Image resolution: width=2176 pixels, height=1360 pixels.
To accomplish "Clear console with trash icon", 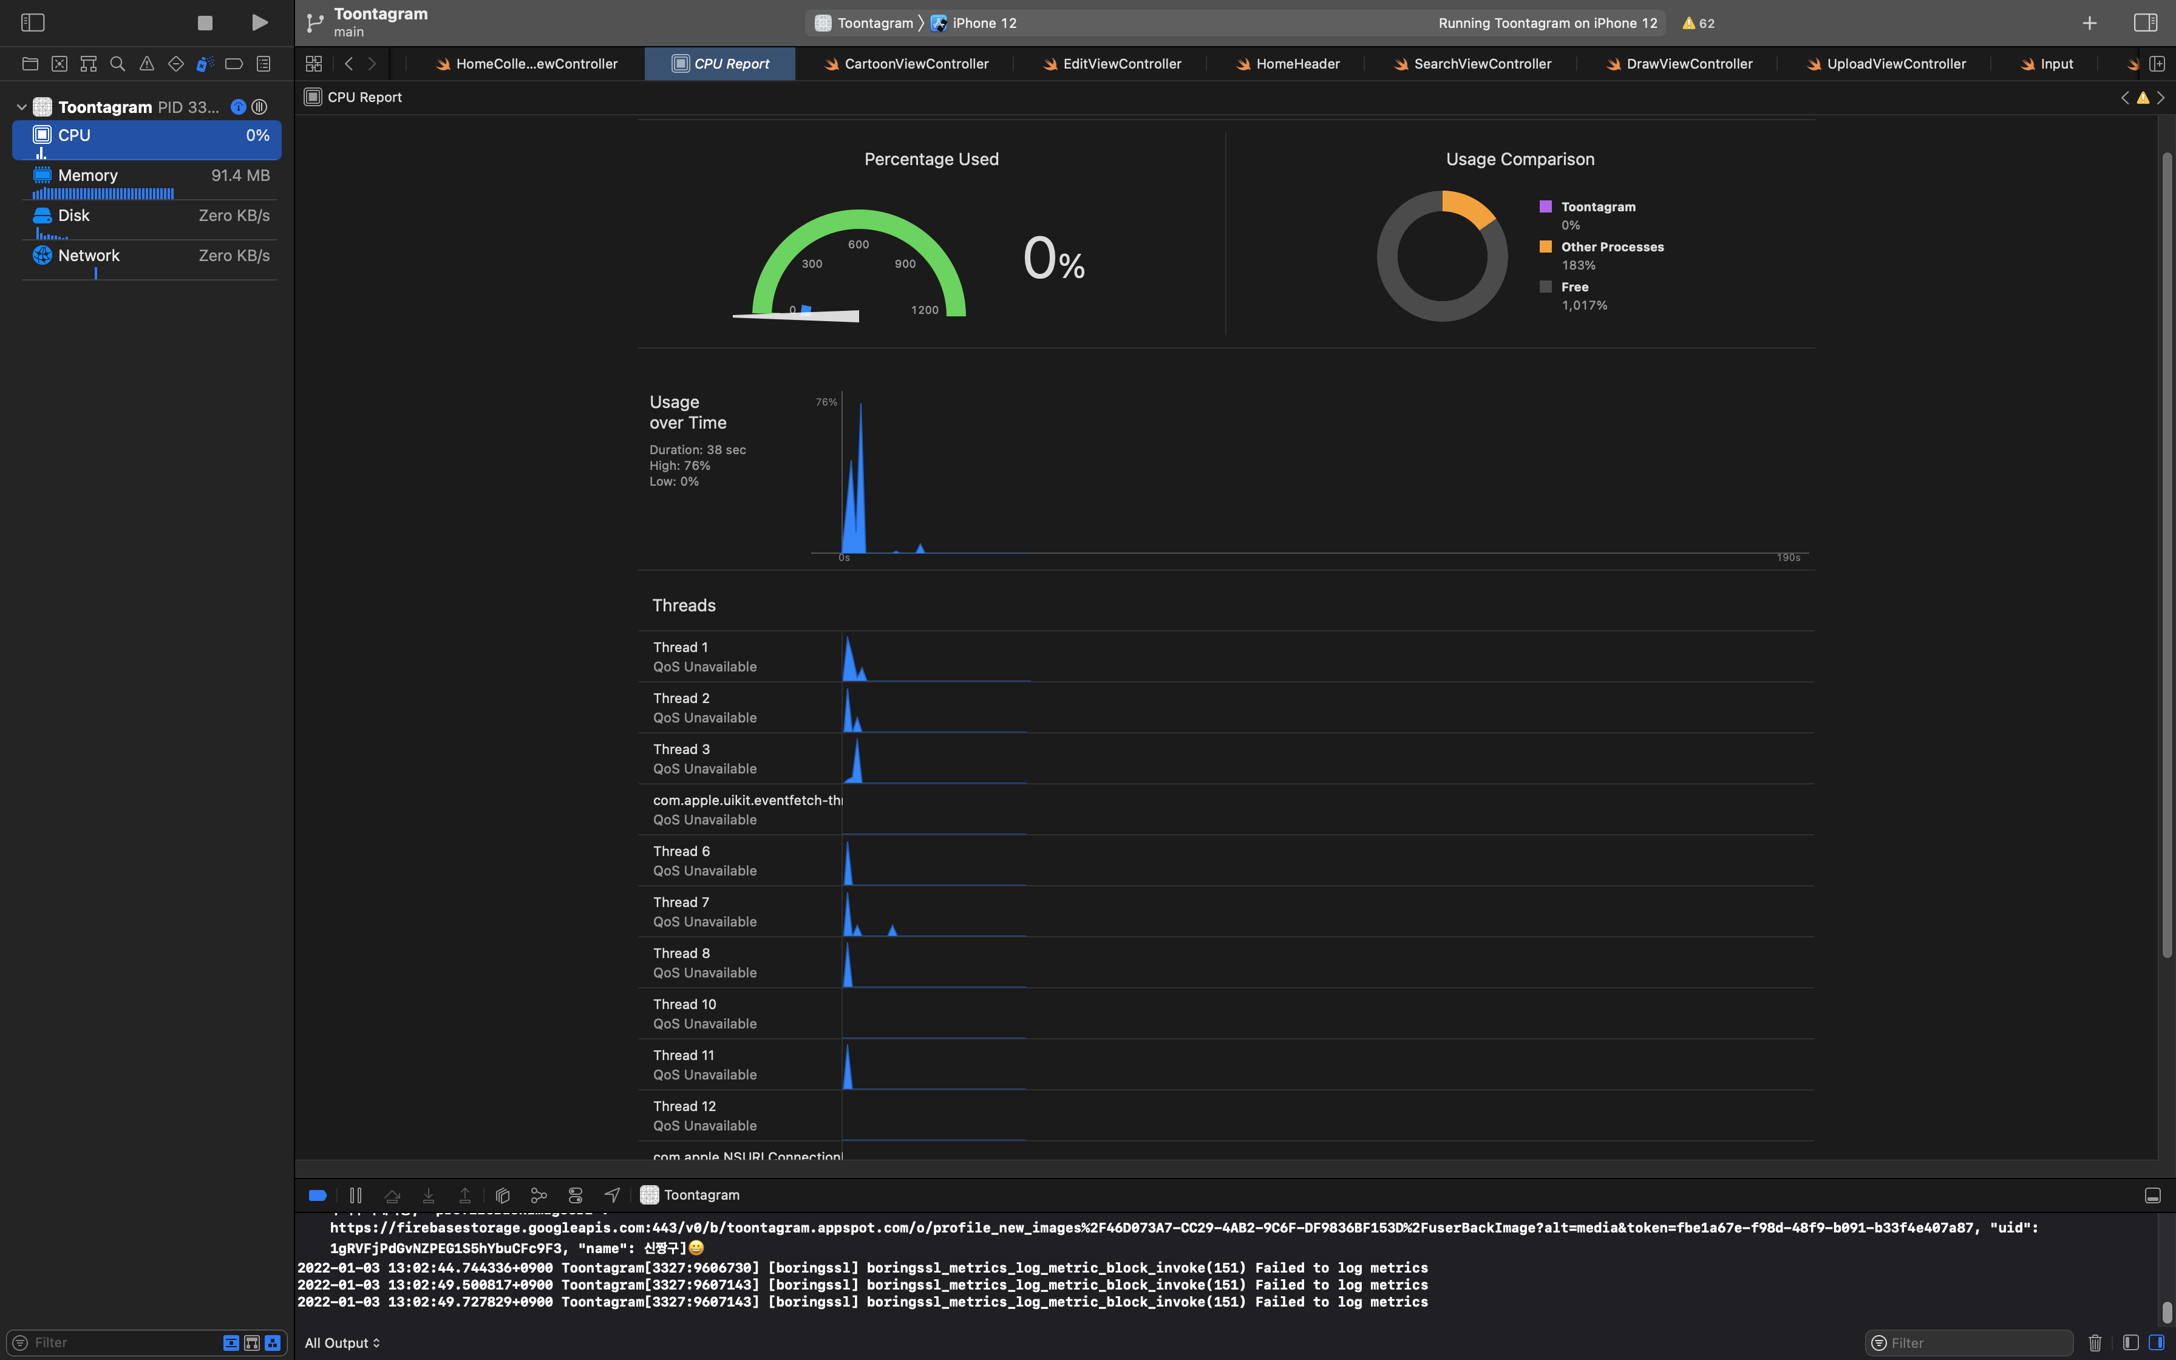I will [2095, 1343].
